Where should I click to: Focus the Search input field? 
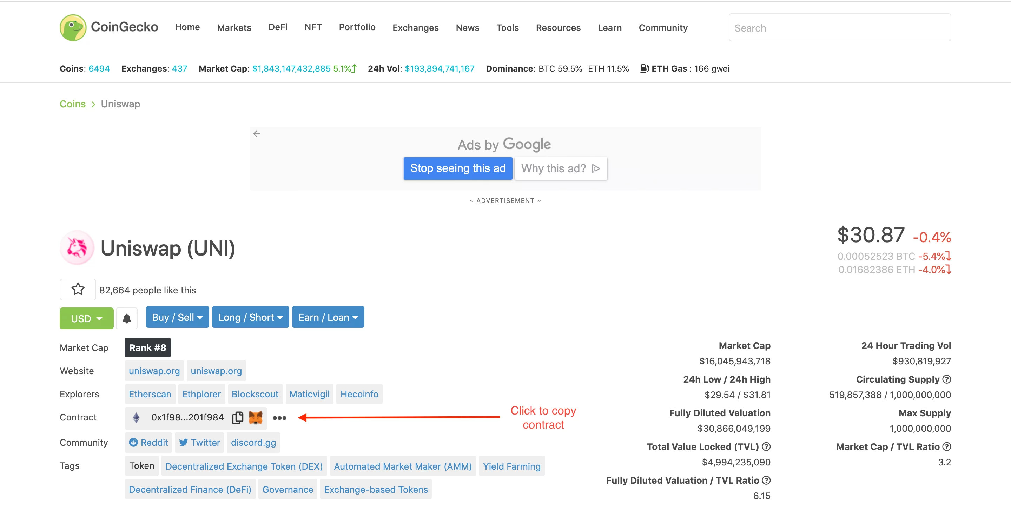pos(840,27)
